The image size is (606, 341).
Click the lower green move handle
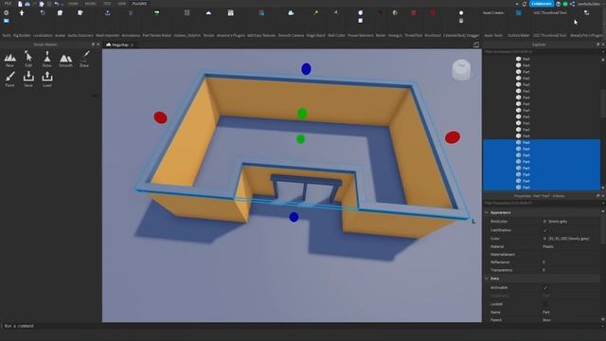[300, 139]
